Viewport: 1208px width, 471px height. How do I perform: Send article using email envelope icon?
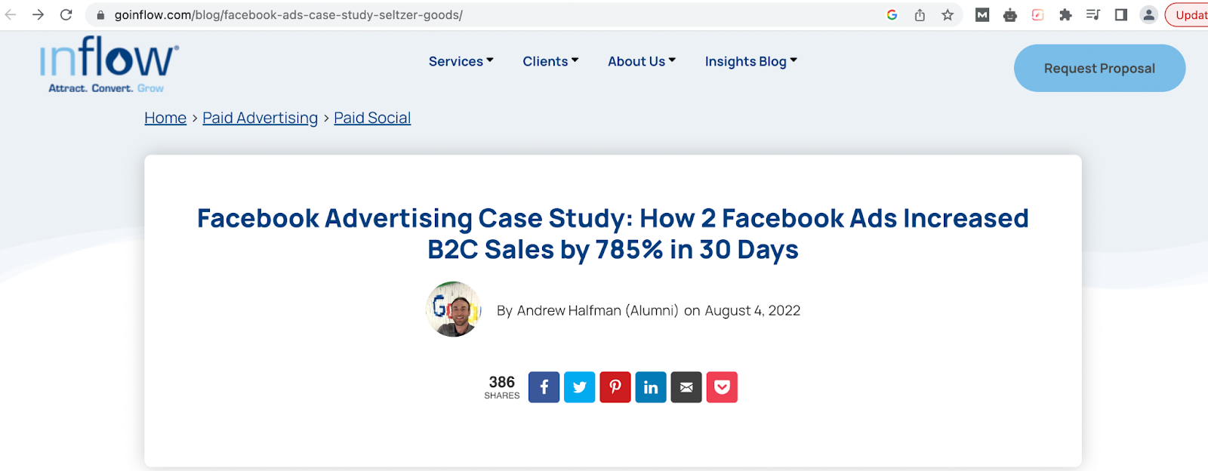pos(686,387)
